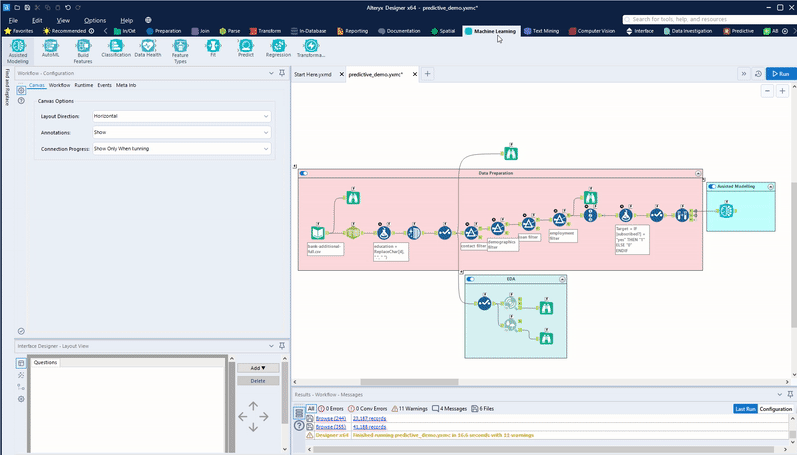Open the 41,188 records link

(369, 427)
